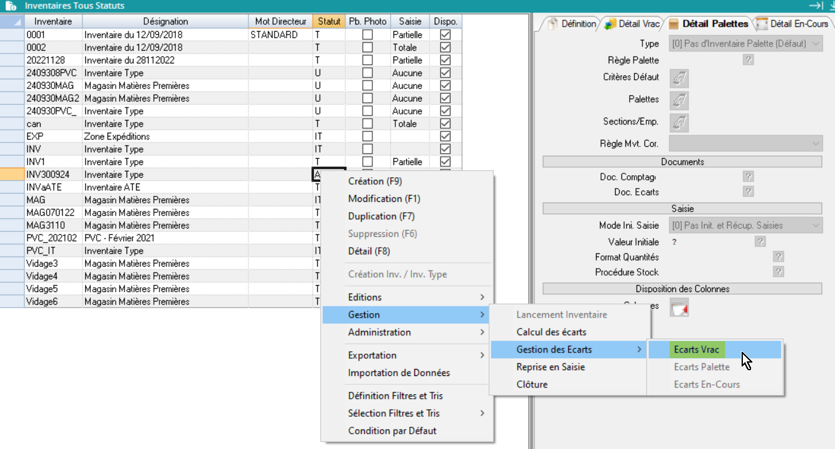The height and width of the screenshot is (449, 835).
Task: Select Ecarts Vrac in the submenu
Action: tap(696, 350)
